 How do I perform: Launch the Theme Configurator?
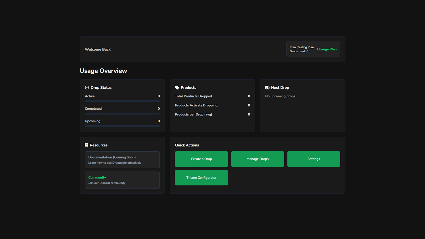click(x=201, y=178)
